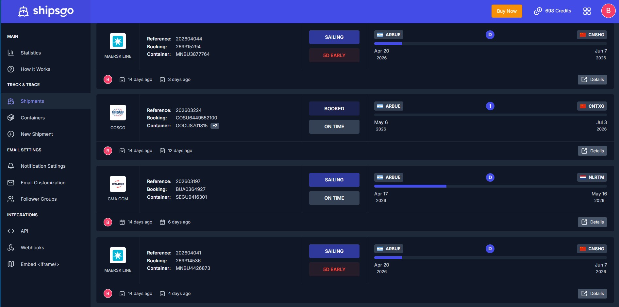Open the 698 Credits balance display
The height and width of the screenshot is (307, 619).
tap(552, 11)
